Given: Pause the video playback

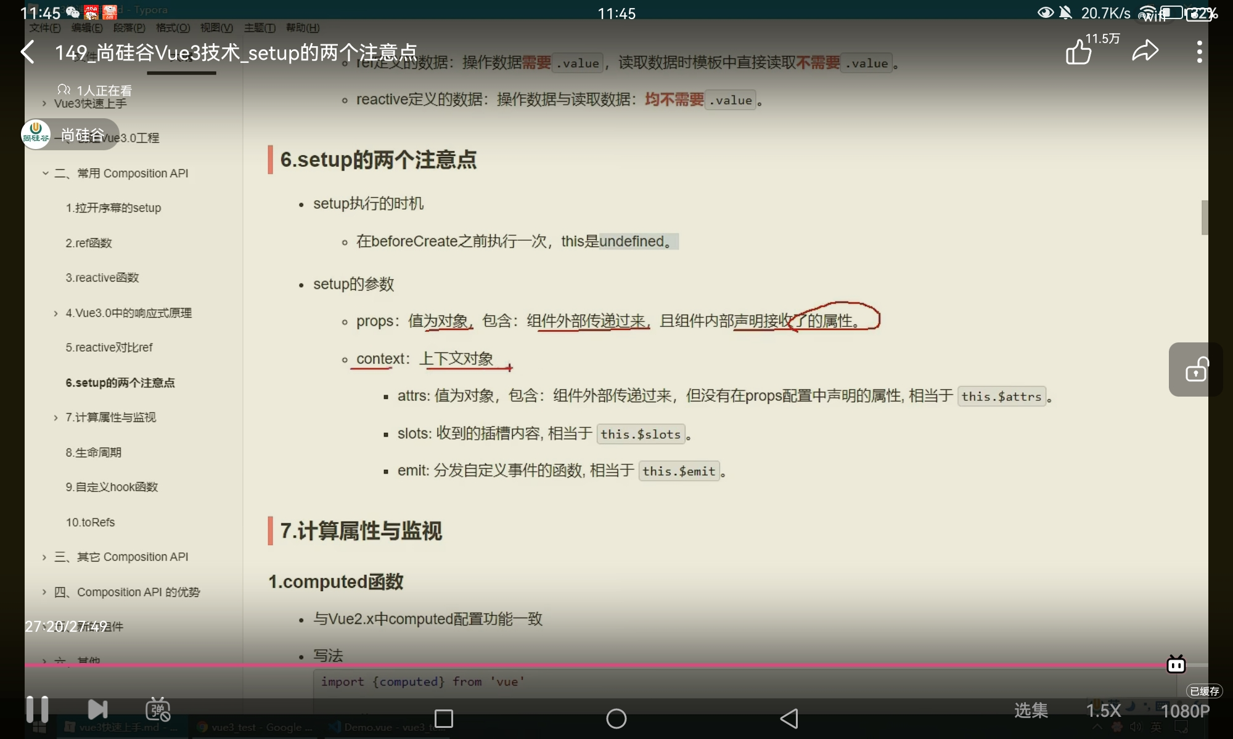Looking at the screenshot, I should pos(37,709).
